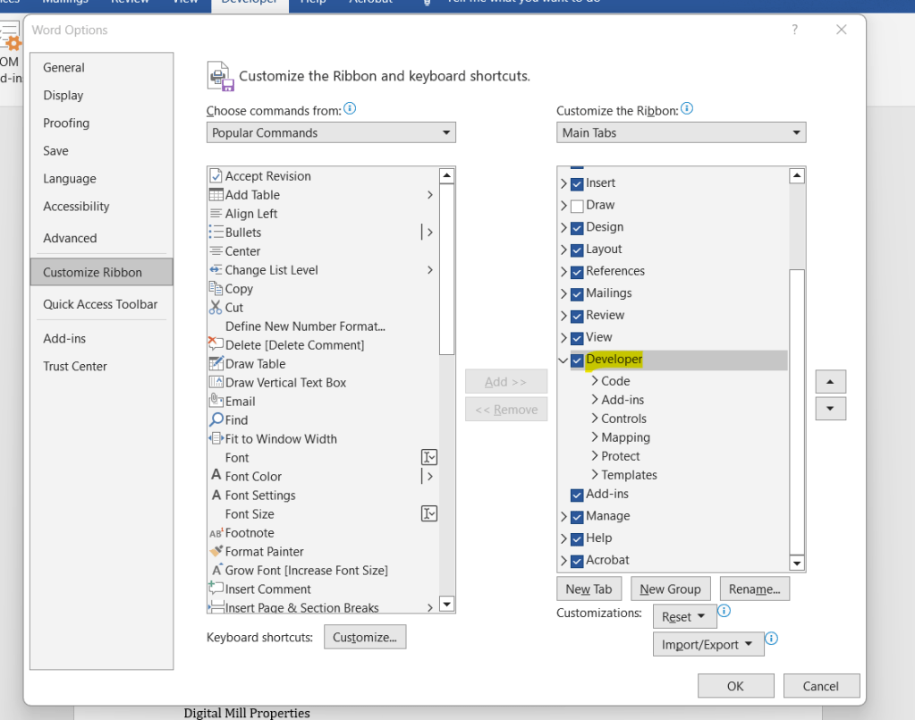The image size is (915, 720).
Task: Click commands list scrollbar down arrow
Action: (447, 604)
